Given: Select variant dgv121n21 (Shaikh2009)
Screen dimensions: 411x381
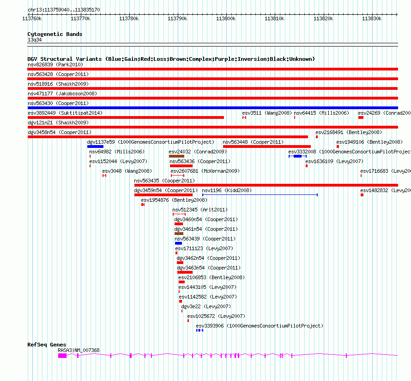Looking at the screenshot, I should point(58,123).
